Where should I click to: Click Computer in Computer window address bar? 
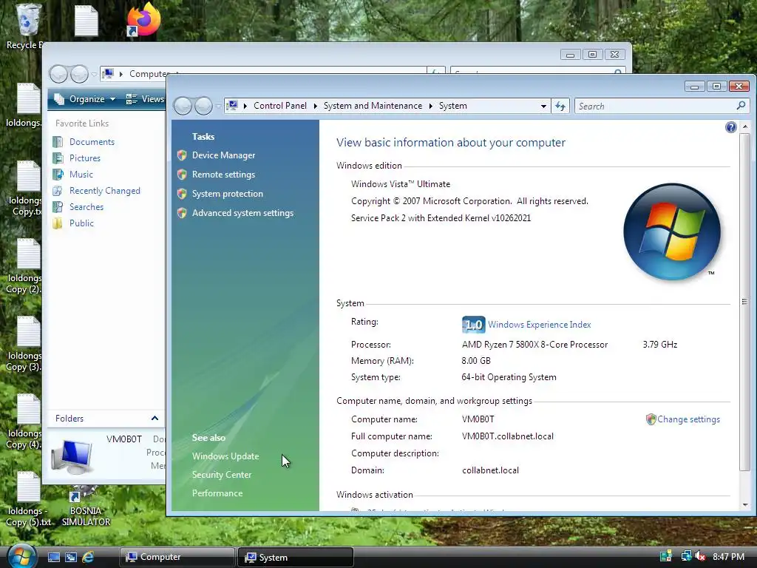tap(148, 74)
